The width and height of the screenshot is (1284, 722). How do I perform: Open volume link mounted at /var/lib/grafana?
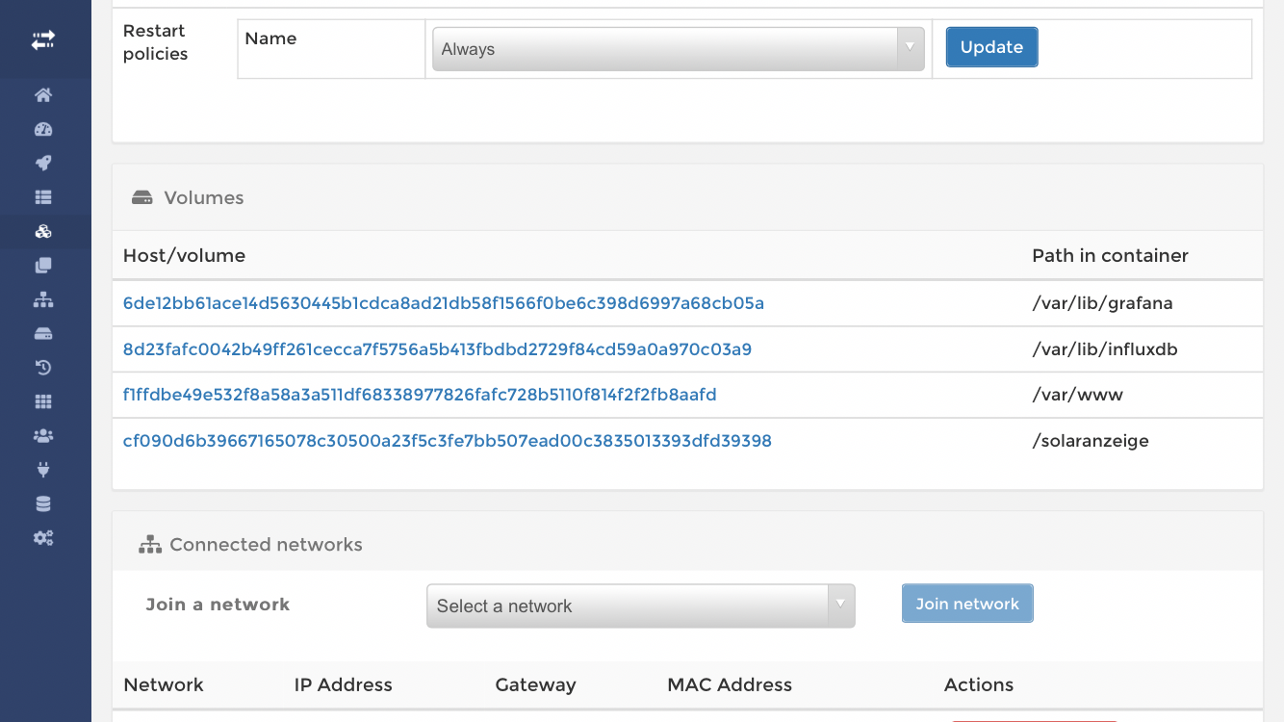pyautogui.click(x=444, y=303)
